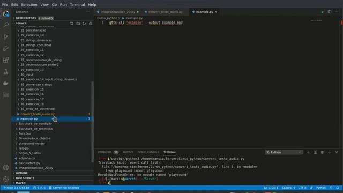Open the Terminal menu
Viewport: 343px width, 193px height.
point(77,5)
